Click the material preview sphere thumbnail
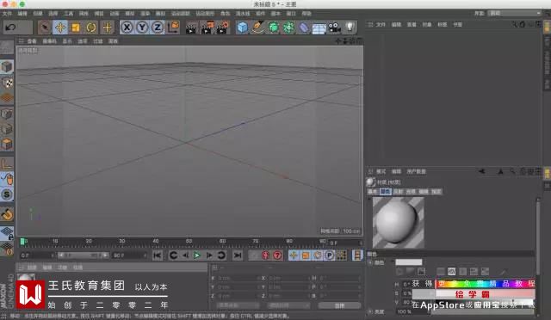551x320 pixels. [x=398, y=222]
